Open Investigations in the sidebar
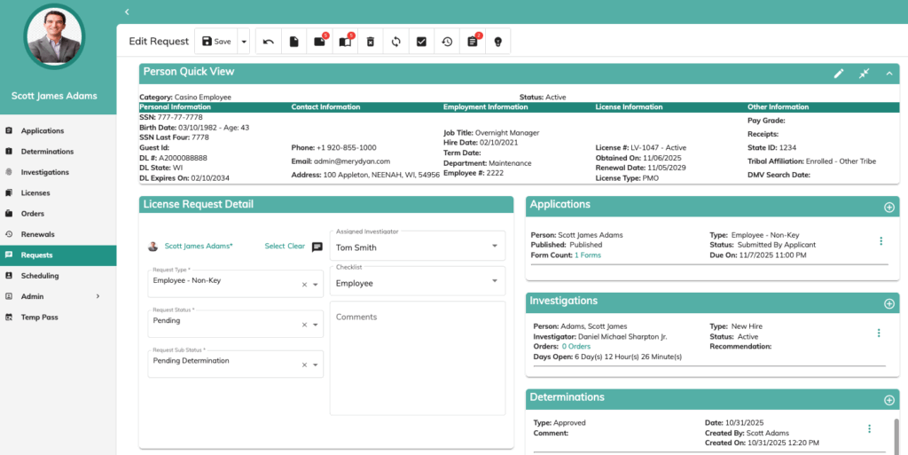 click(44, 172)
